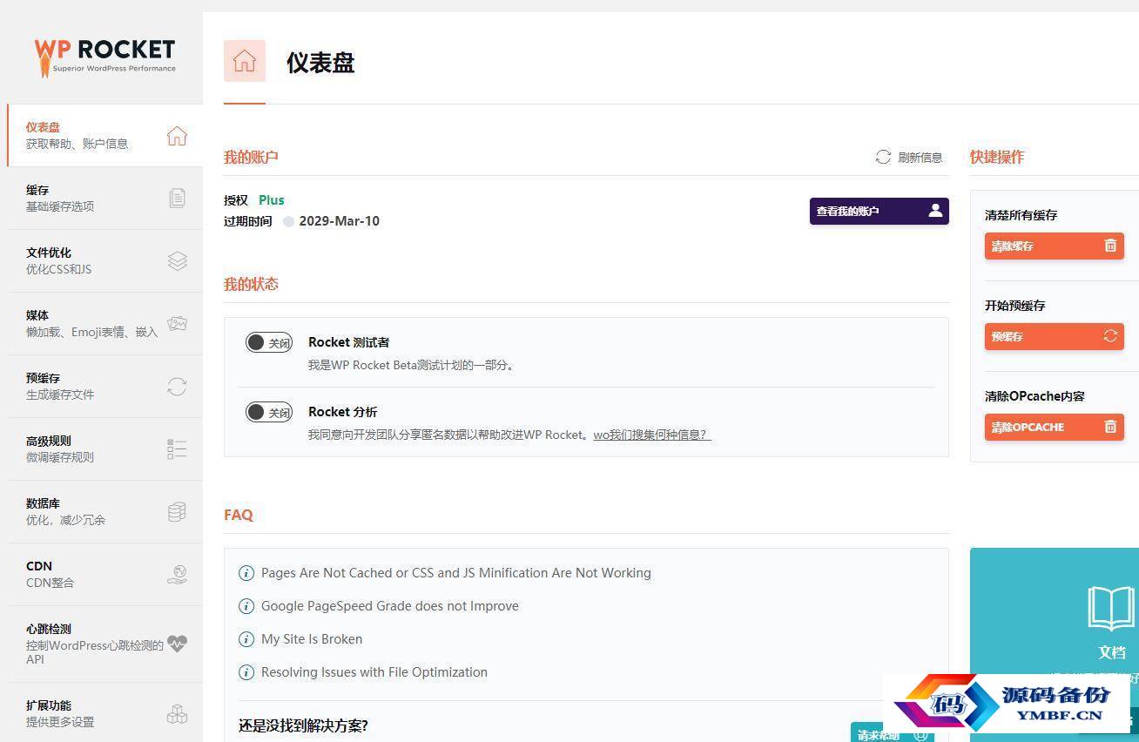Click info icon beside My Site Is Broken
The width and height of the screenshot is (1139, 742).
click(x=246, y=639)
